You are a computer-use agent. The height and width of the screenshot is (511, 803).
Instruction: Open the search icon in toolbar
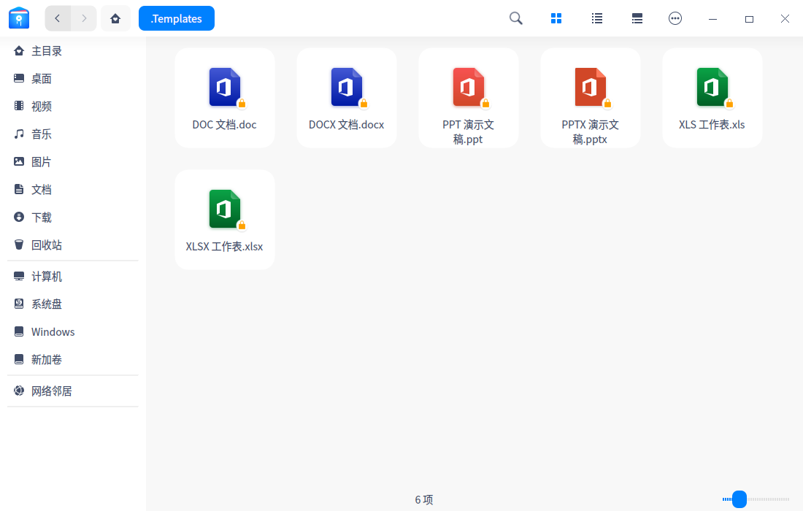point(516,18)
